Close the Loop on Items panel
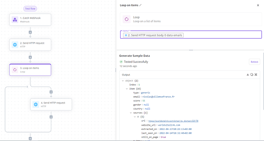Viewport: 264px width, 141px height. click(258, 5)
